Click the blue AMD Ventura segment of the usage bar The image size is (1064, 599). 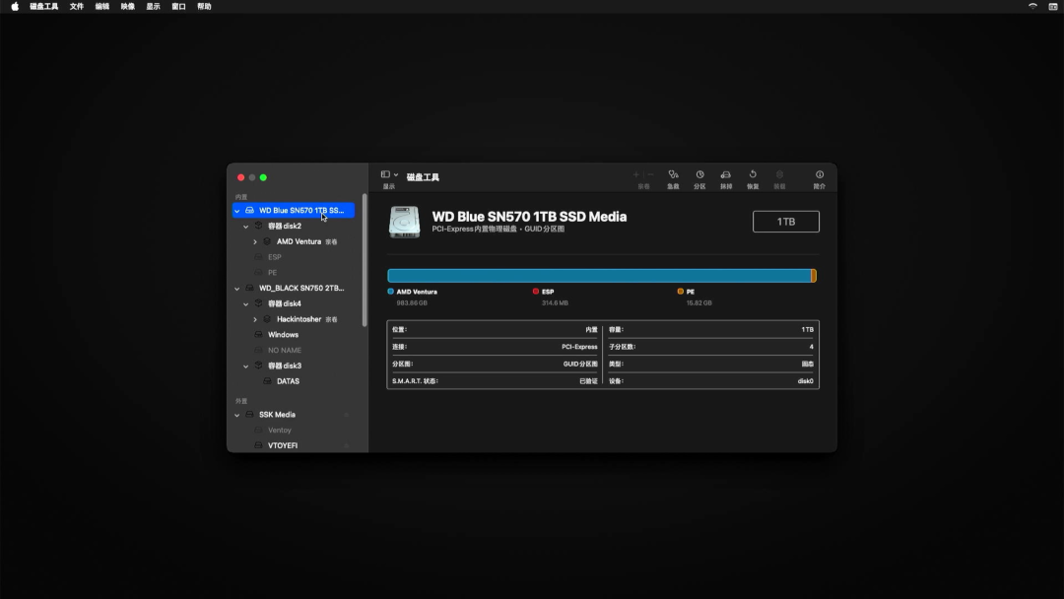(x=599, y=276)
